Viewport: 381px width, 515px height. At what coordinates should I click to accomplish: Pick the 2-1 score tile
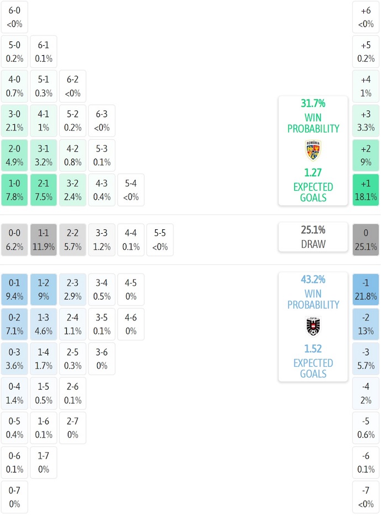[x=44, y=190]
